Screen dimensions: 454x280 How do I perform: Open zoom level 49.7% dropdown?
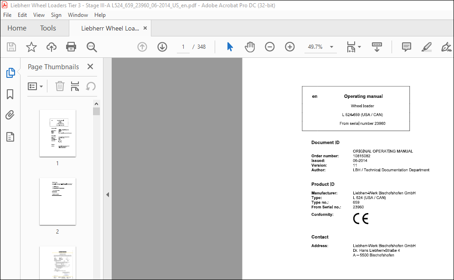(332, 47)
